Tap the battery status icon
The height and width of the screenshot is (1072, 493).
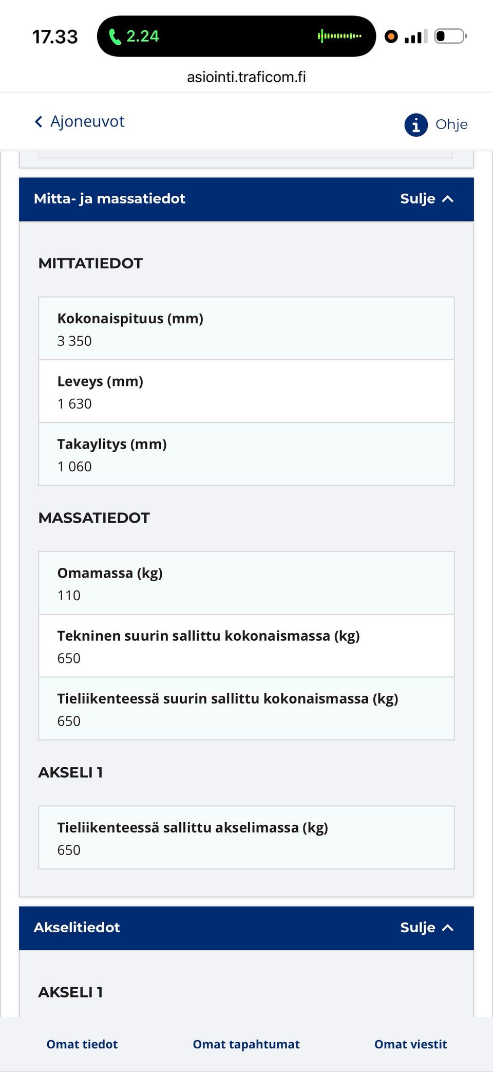pyautogui.click(x=450, y=36)
